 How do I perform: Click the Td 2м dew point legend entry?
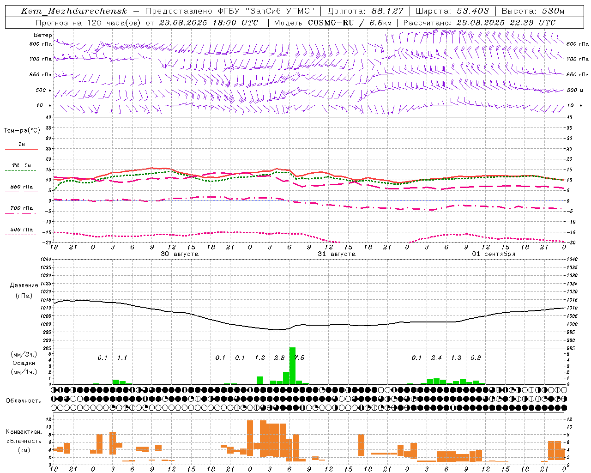(22, 165)
